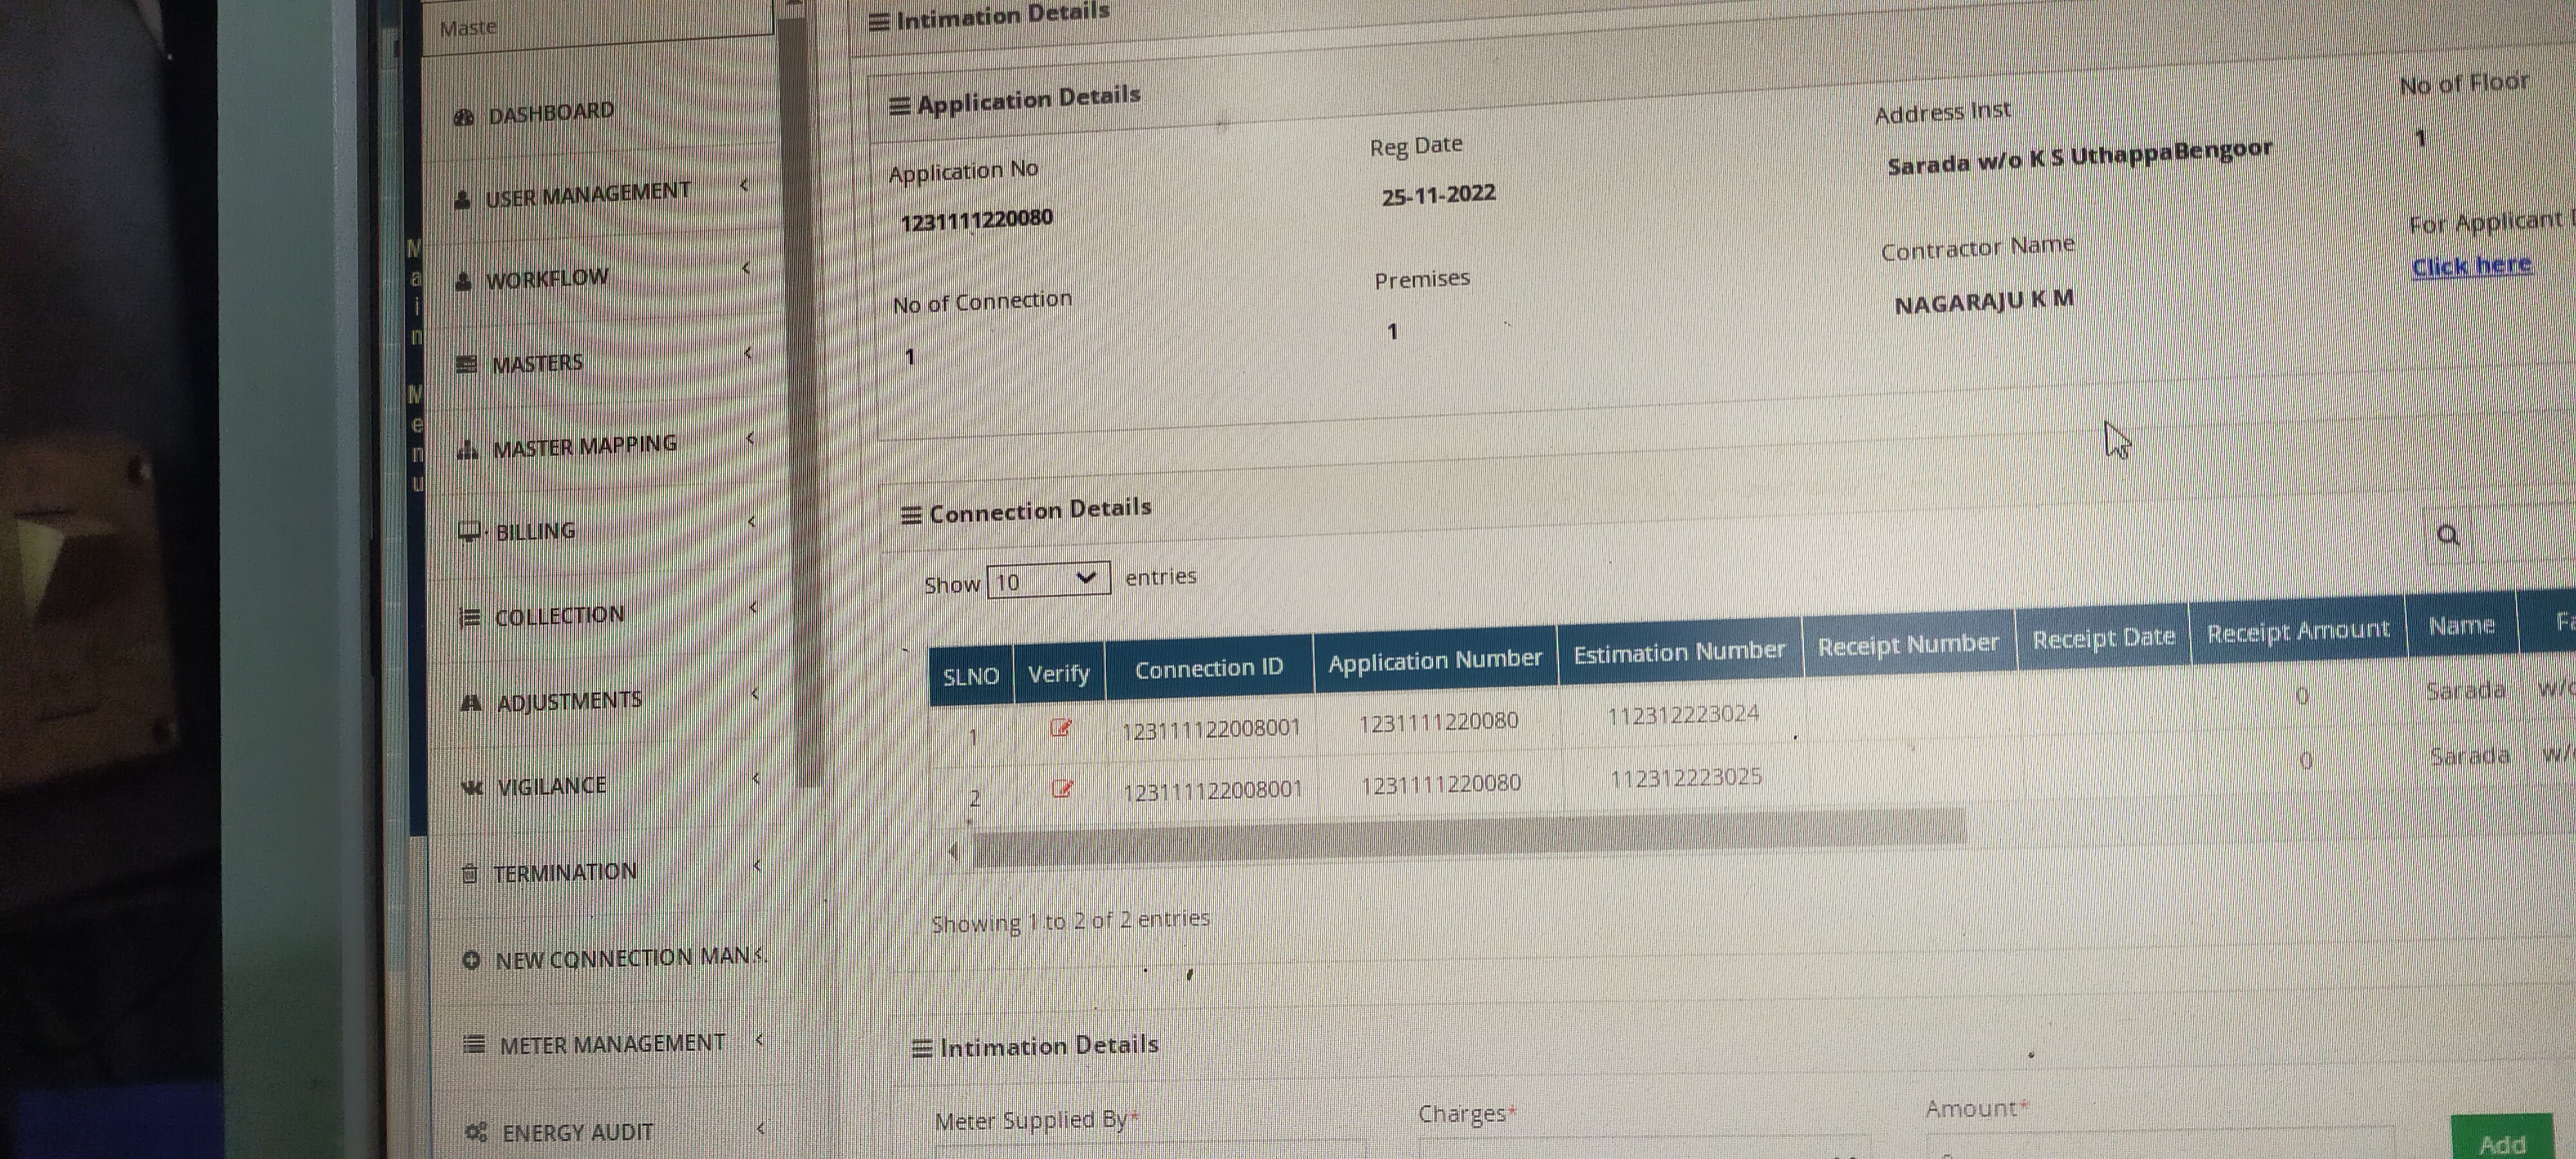The image size is (2576, 1159).
Task: Click the top Intimation Details header icon
Action: coord(879,22)
